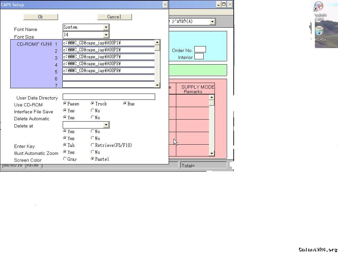Choose No for Interface File Save

click(x=93, y=111)
